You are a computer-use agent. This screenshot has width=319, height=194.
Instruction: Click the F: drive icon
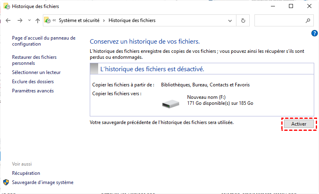[172, 104]
